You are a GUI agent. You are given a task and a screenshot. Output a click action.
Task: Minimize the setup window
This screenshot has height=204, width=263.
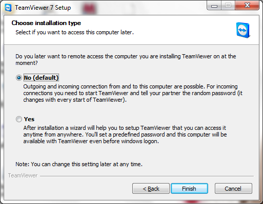pyautogui.click(x=214, y=6)
